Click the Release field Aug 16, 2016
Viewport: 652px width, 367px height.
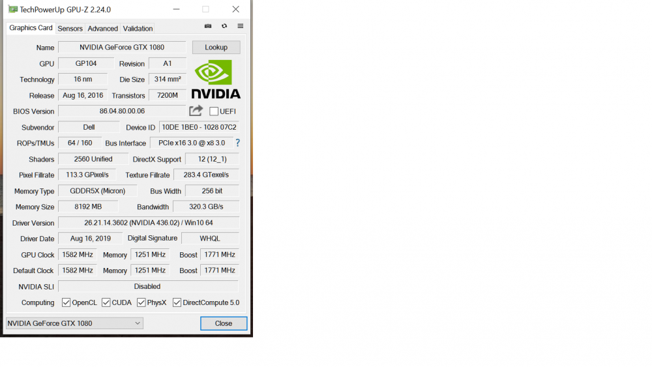pos(83,96)
